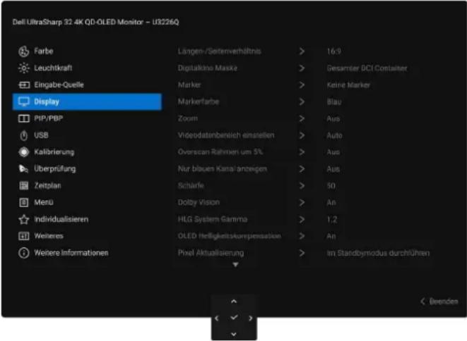Click the Schärfe value 50
This screenshot has width=467, height=341.
[x=331, y=186]
